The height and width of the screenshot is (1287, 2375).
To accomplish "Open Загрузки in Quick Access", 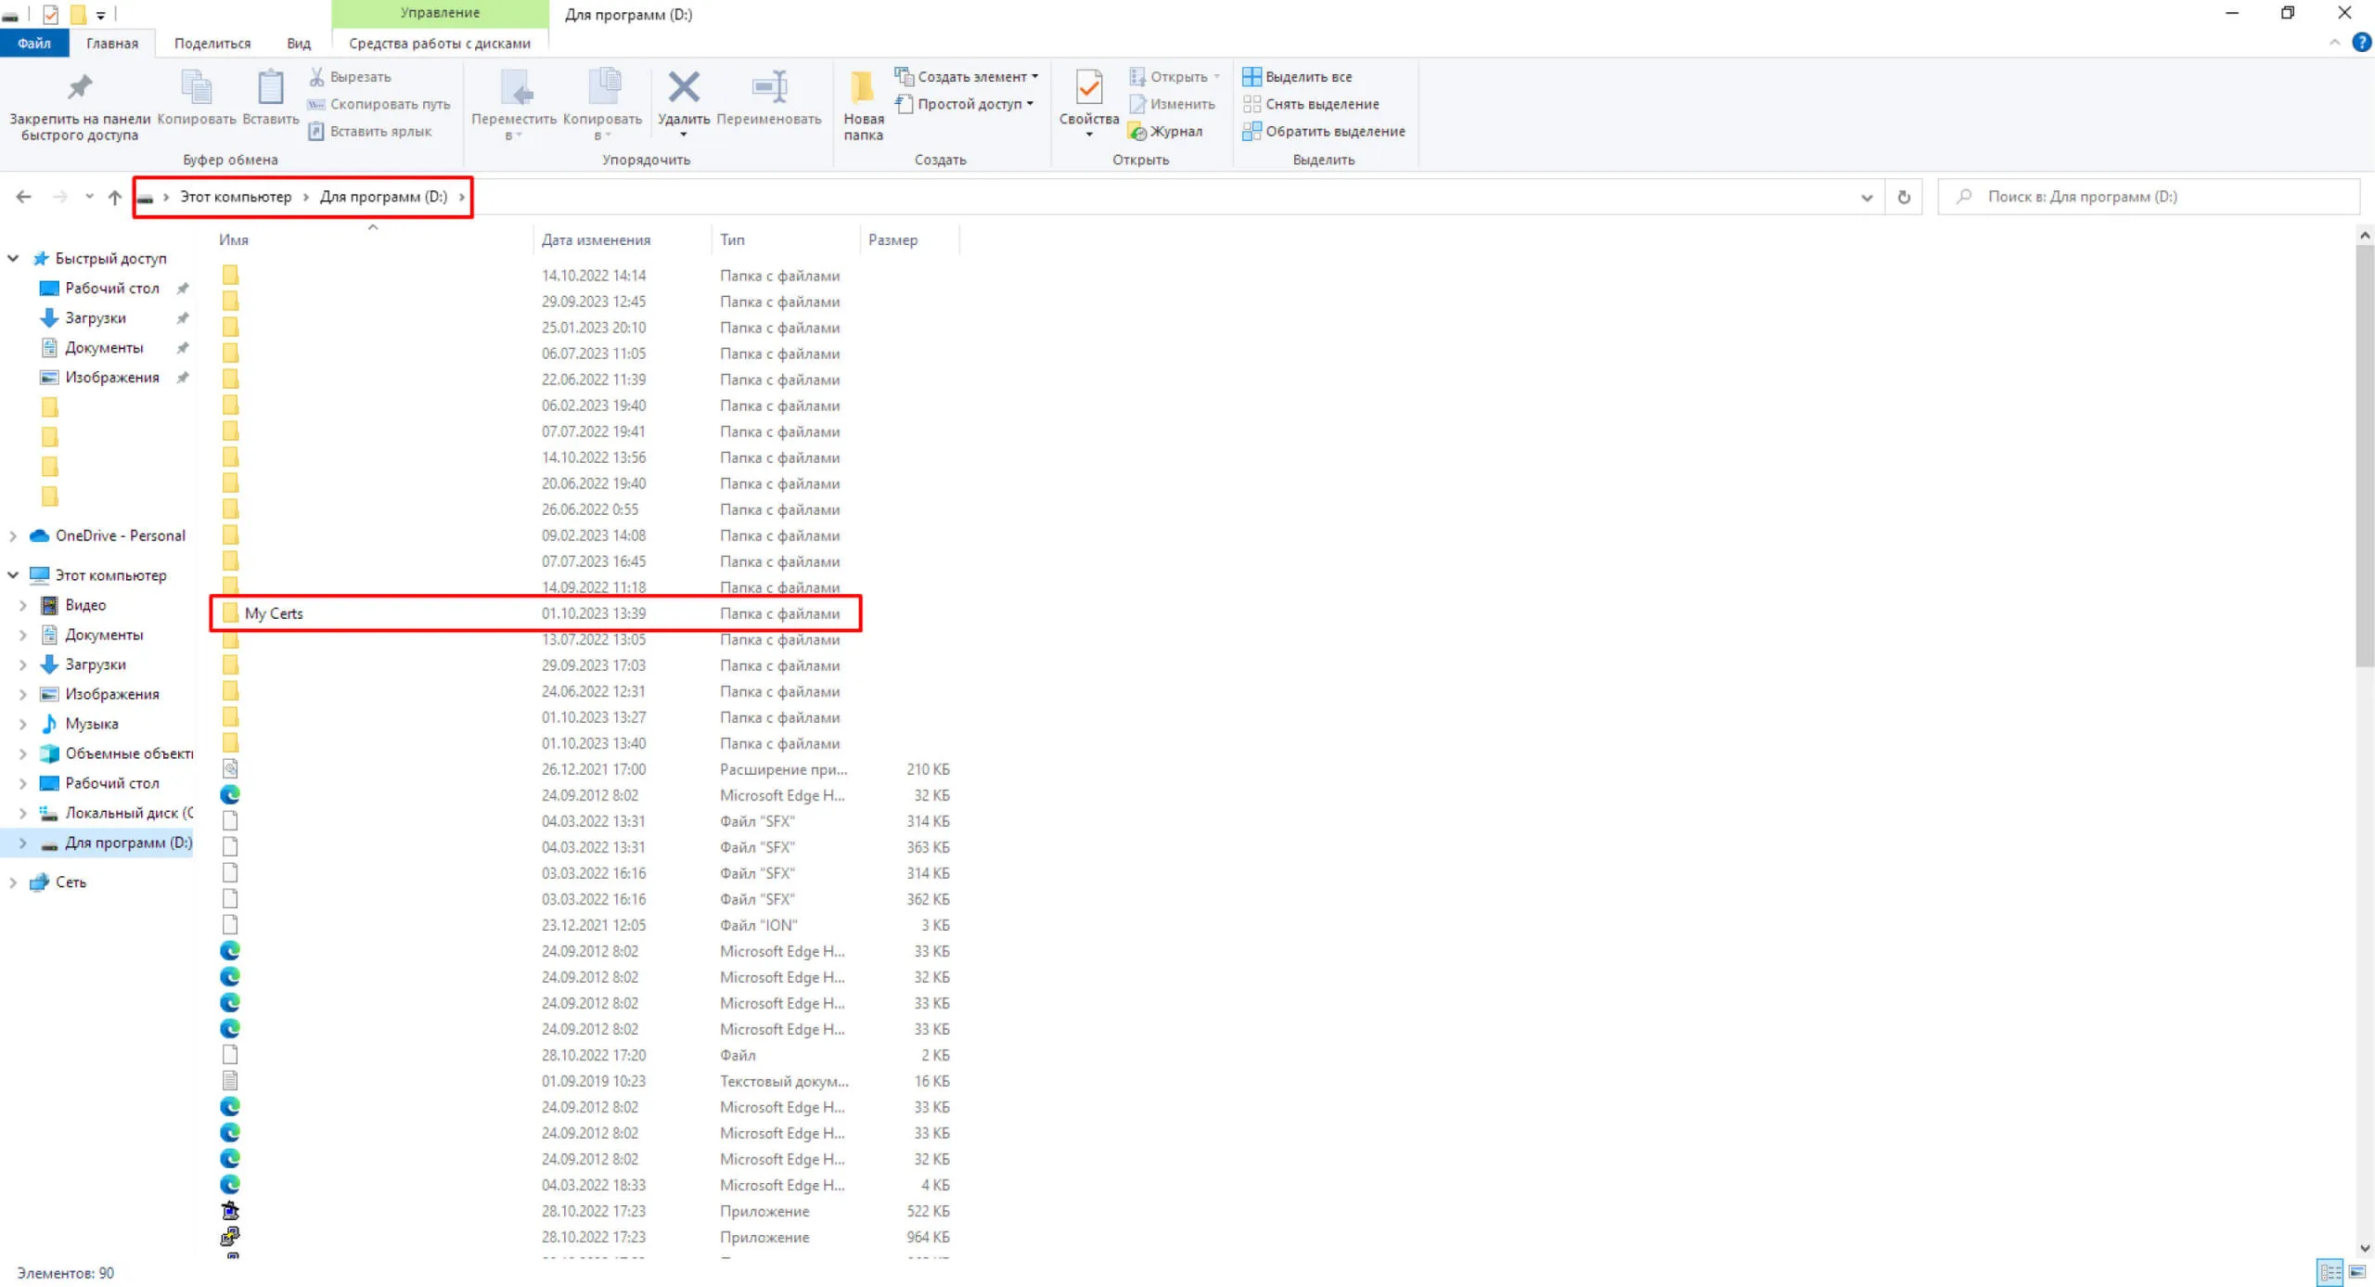I will tap(95, 317).
